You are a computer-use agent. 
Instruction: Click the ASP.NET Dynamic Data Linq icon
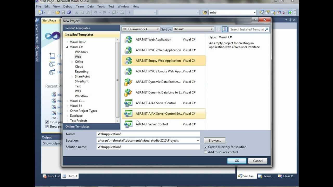click(x=128, y=92)
